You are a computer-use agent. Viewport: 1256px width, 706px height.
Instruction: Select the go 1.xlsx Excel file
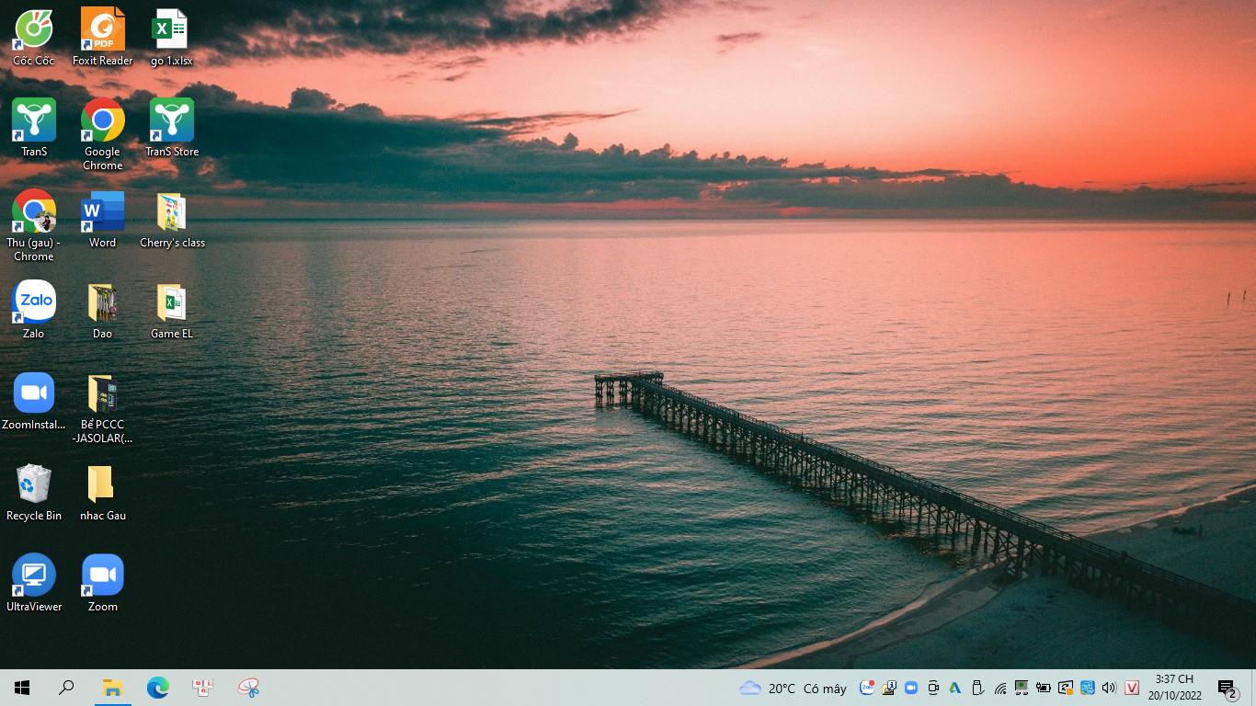(171, 30)
